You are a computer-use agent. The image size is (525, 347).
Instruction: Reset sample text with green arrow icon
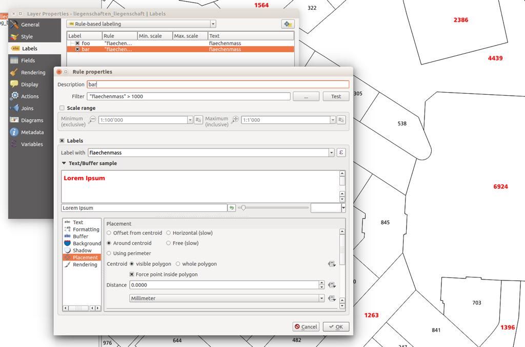(x=231, y=208)
